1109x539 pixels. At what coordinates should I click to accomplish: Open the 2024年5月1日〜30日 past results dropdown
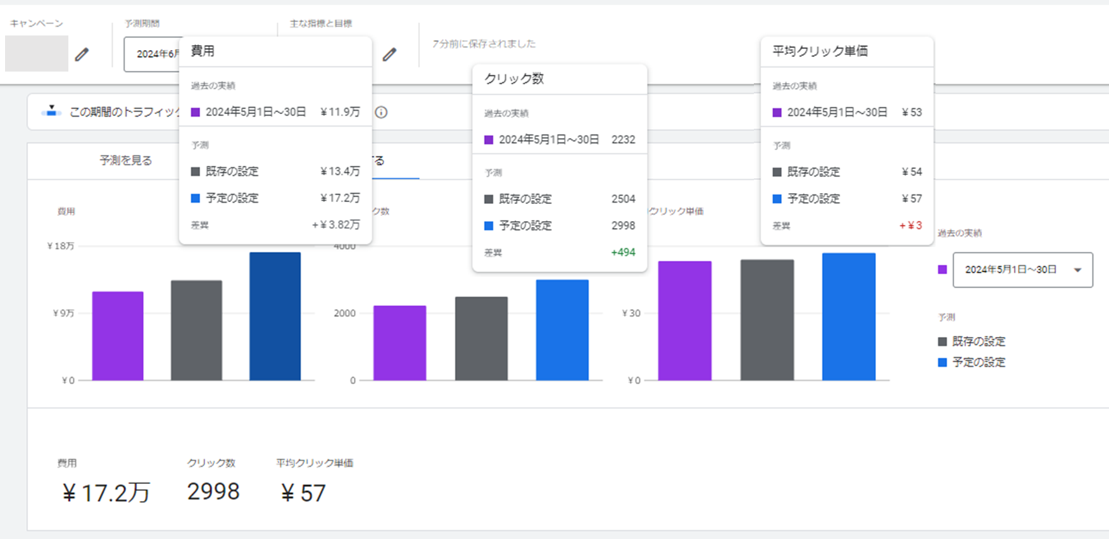pos(1022,270)
